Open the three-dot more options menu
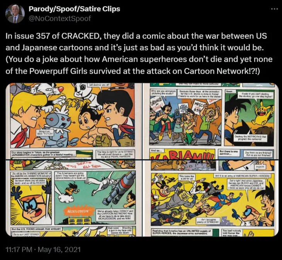 pyautogui.click(x=274, y=9)
